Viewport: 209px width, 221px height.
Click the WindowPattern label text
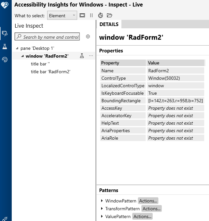pos(121,201)
